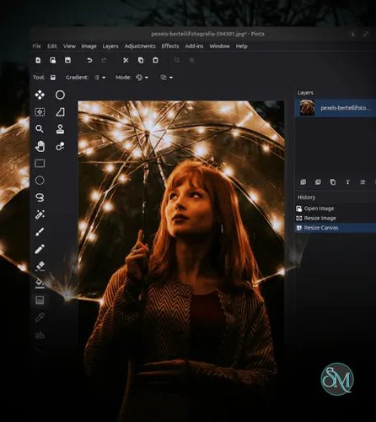The image size is (376, 422).
Task: Select the Paintbrush tool
Action: [x=40, y=232]
